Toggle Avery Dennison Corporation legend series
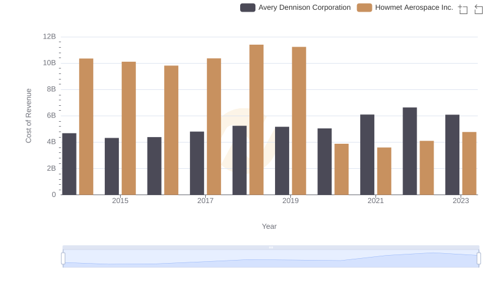 tap(295, 7)
